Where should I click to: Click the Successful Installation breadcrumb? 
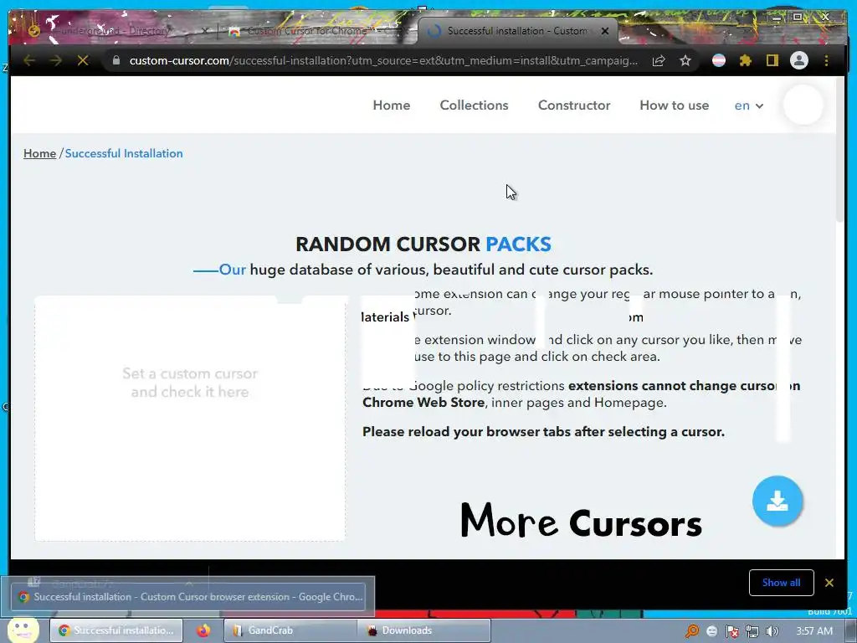click(x=124, y=154)
